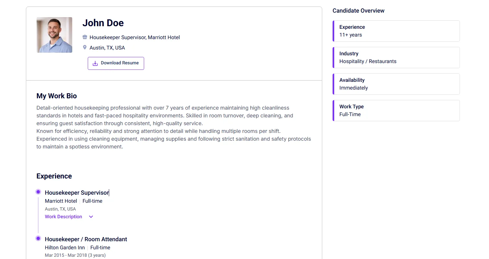Click the timeline dot beside Housekeeper / Room Attendant

[x=38, y=238]
